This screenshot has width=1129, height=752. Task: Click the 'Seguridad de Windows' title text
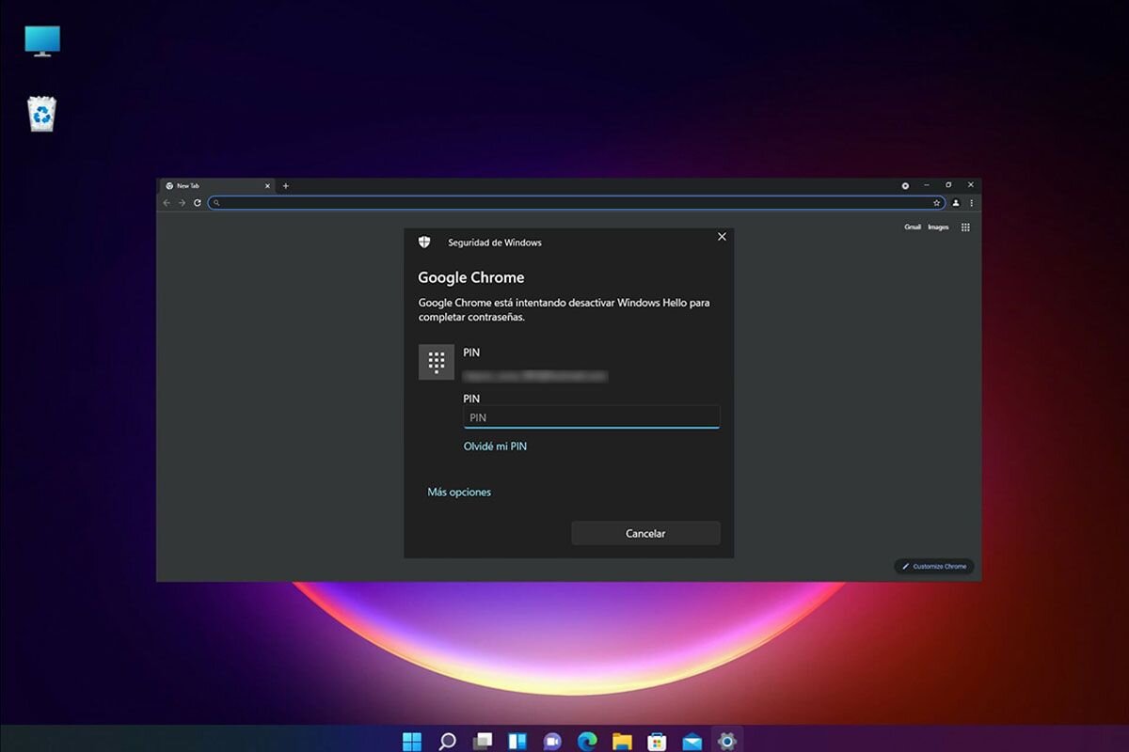495,243
